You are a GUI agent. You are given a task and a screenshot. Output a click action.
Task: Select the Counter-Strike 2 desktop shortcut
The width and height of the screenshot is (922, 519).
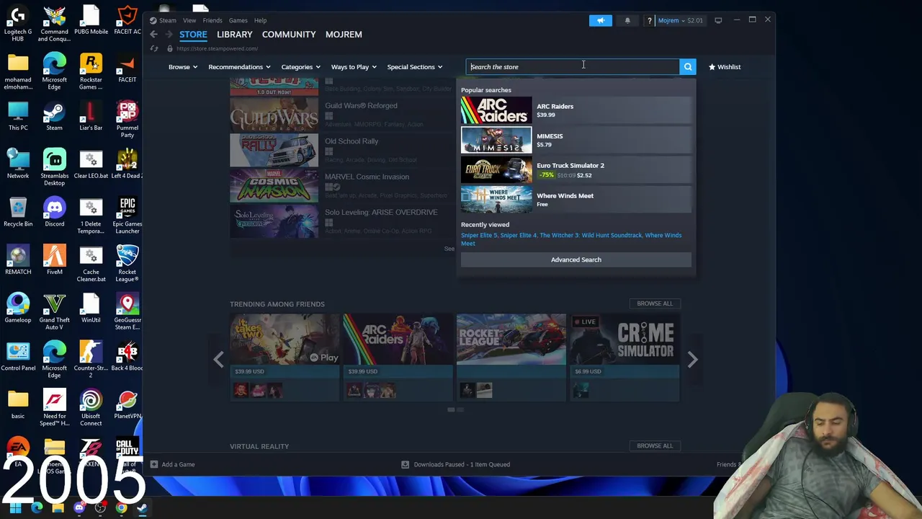(91, 360)
